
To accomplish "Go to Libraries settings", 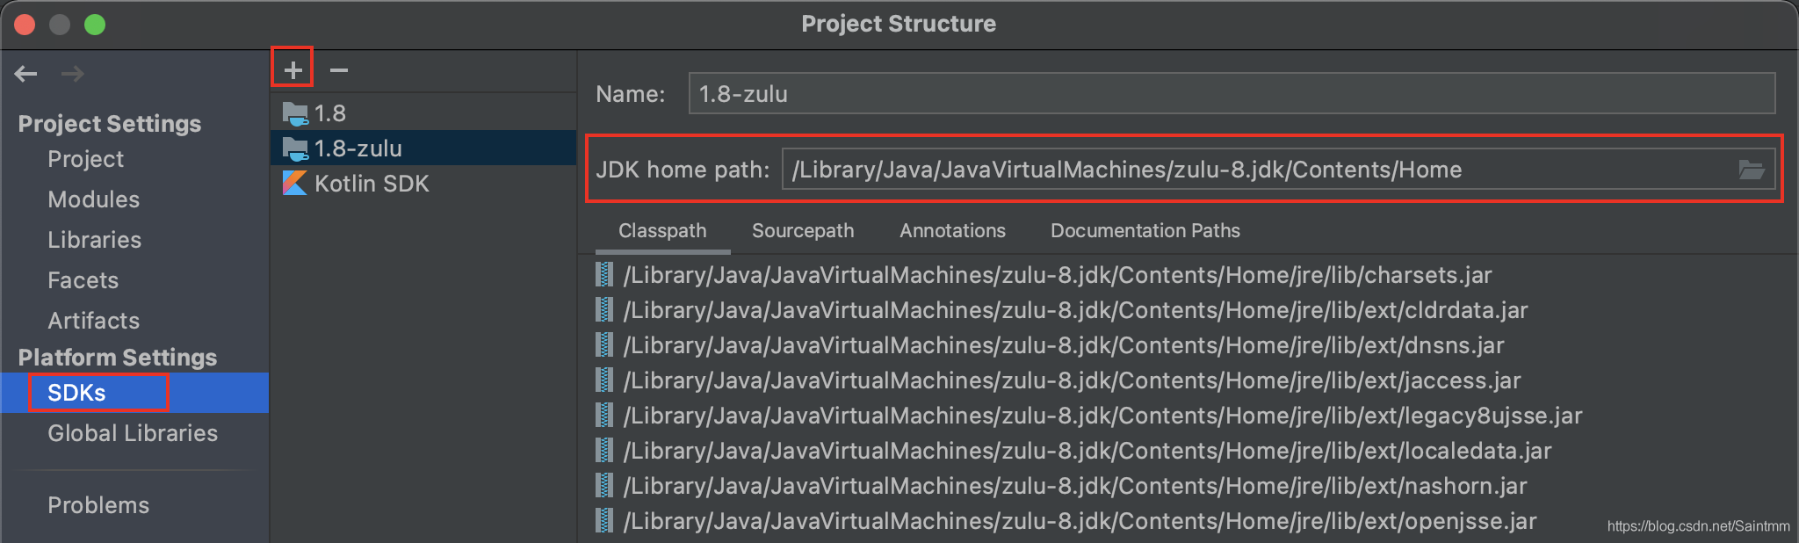I will [x=94, y=240].
